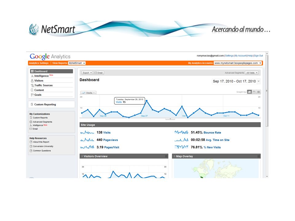Click the Content page icon
The width and height of the screenshot is (295, 221).
click(x=32, y=90)
